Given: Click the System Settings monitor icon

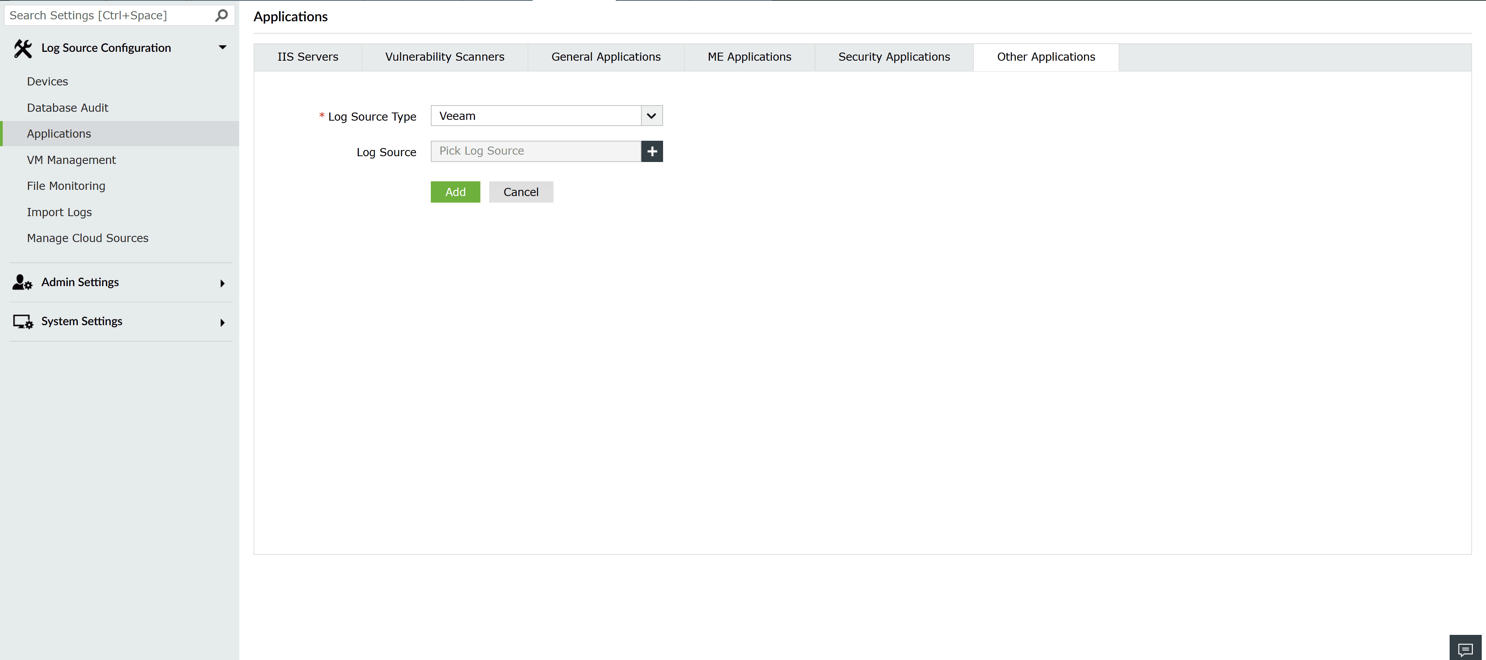Looking at the screenshot, I should (22, 321).
